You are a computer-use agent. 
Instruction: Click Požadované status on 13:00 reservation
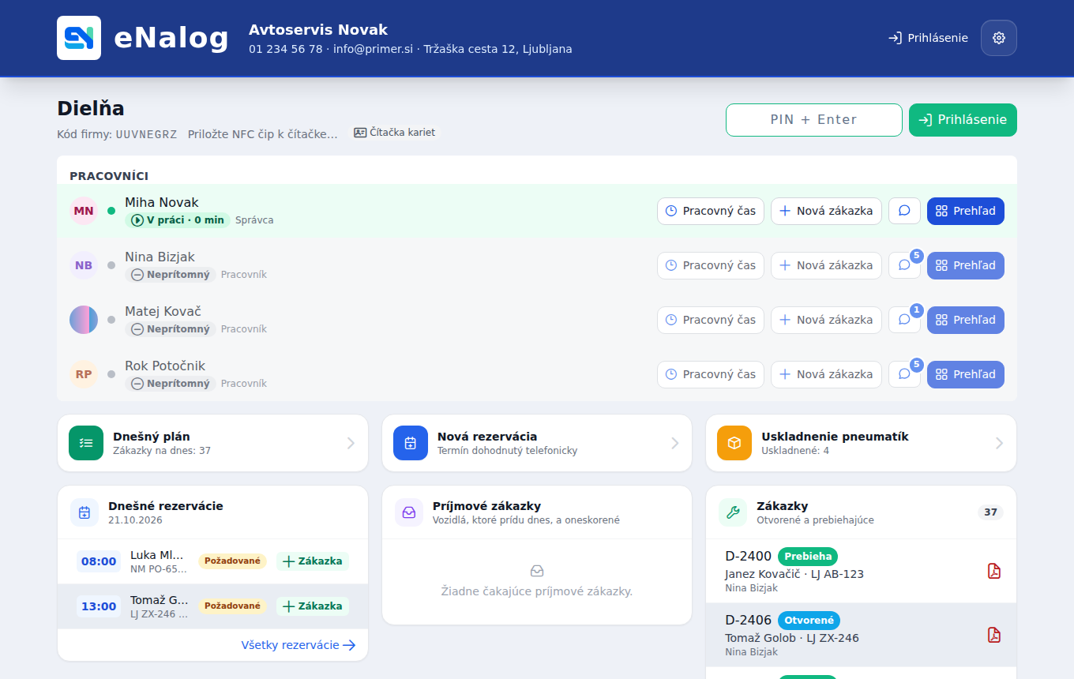click(x=232, y=606)
